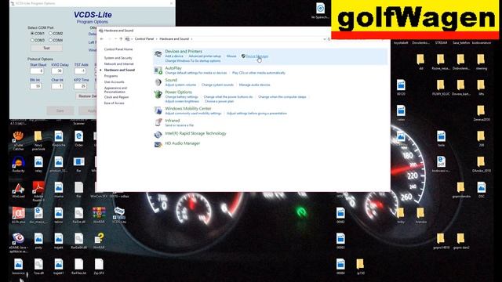Image resolution: width=502 pixels, height=282 pixels.
Task: Click the Char Int input field
Action: coord(57,86)
